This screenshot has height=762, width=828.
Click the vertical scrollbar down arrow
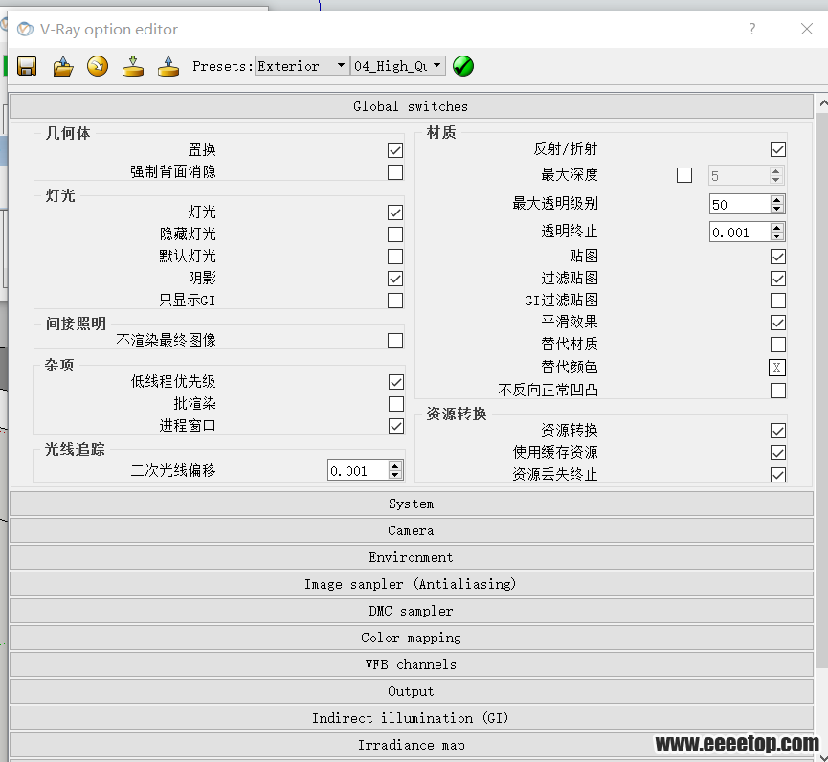click(x=822, y=756)
